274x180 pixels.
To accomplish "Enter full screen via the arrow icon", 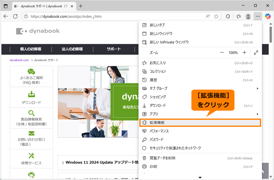I will coord(256,52).
